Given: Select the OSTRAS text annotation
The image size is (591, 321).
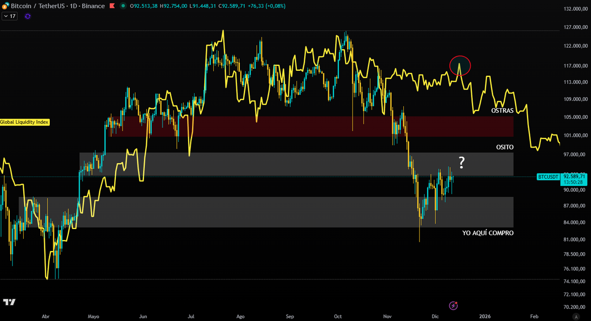Looking at the screenshot, I should [502, 111].
